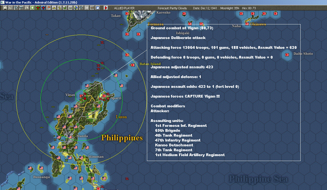
Task: Select the Japanese flag unit at Aparri
Action: (104, 96)
